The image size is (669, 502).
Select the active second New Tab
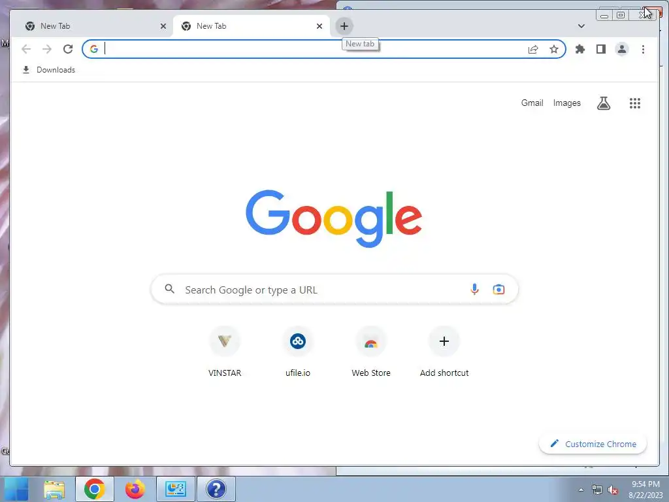point(252,26)
